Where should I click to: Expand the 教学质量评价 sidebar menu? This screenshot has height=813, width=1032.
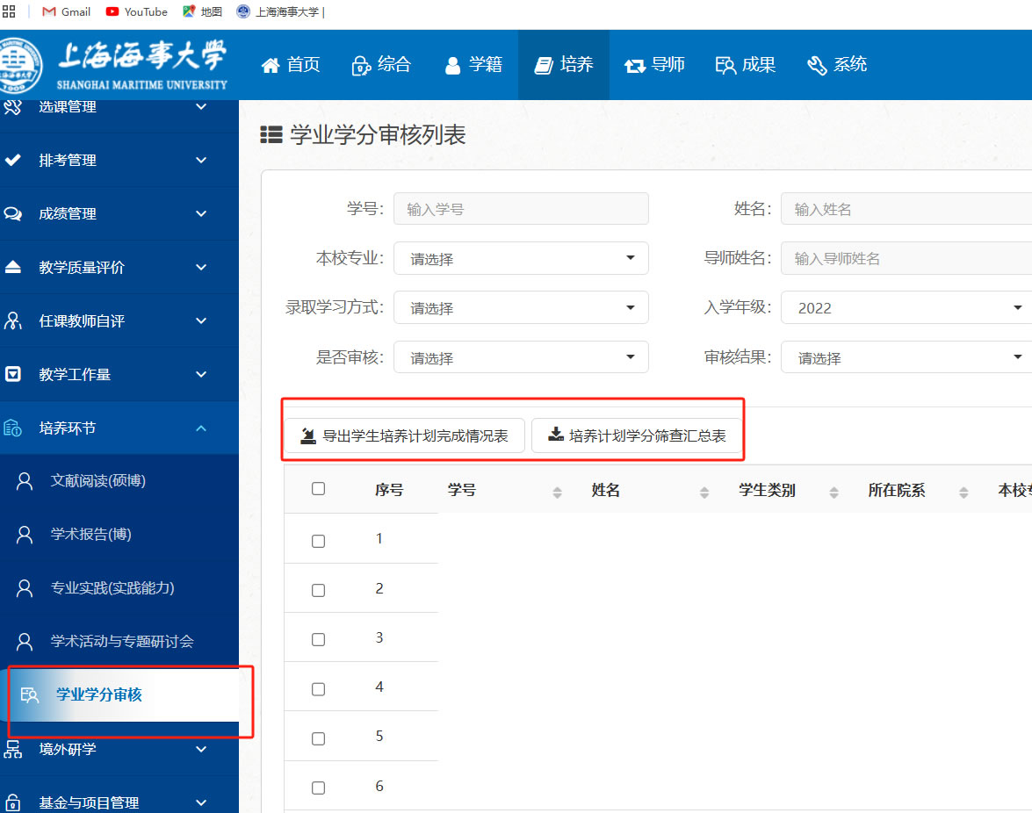click(119, 267)
